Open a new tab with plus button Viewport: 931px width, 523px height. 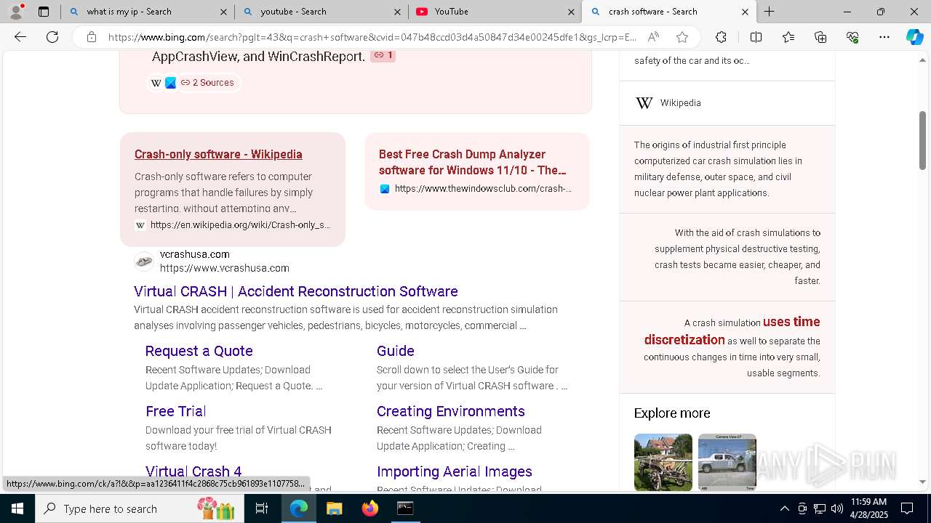(x=769, y=12)
